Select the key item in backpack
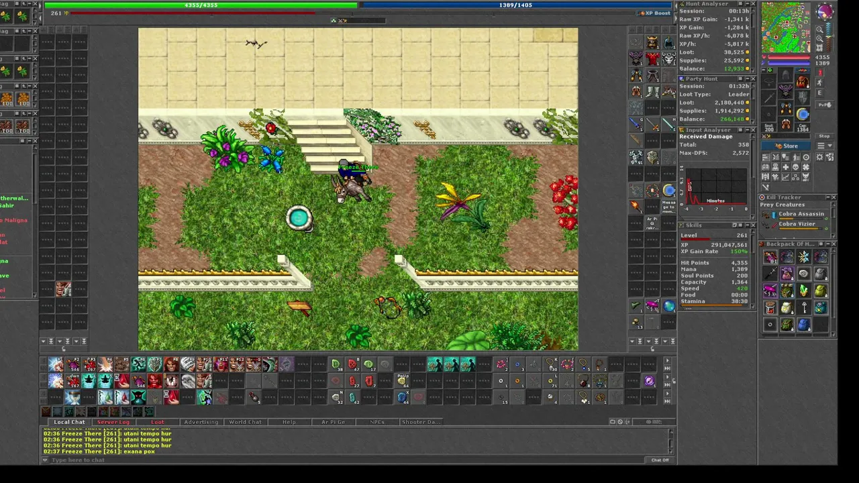The image size is (859, 483). [x=803, y=308]
